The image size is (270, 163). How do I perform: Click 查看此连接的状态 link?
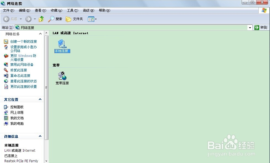[24, 81]
